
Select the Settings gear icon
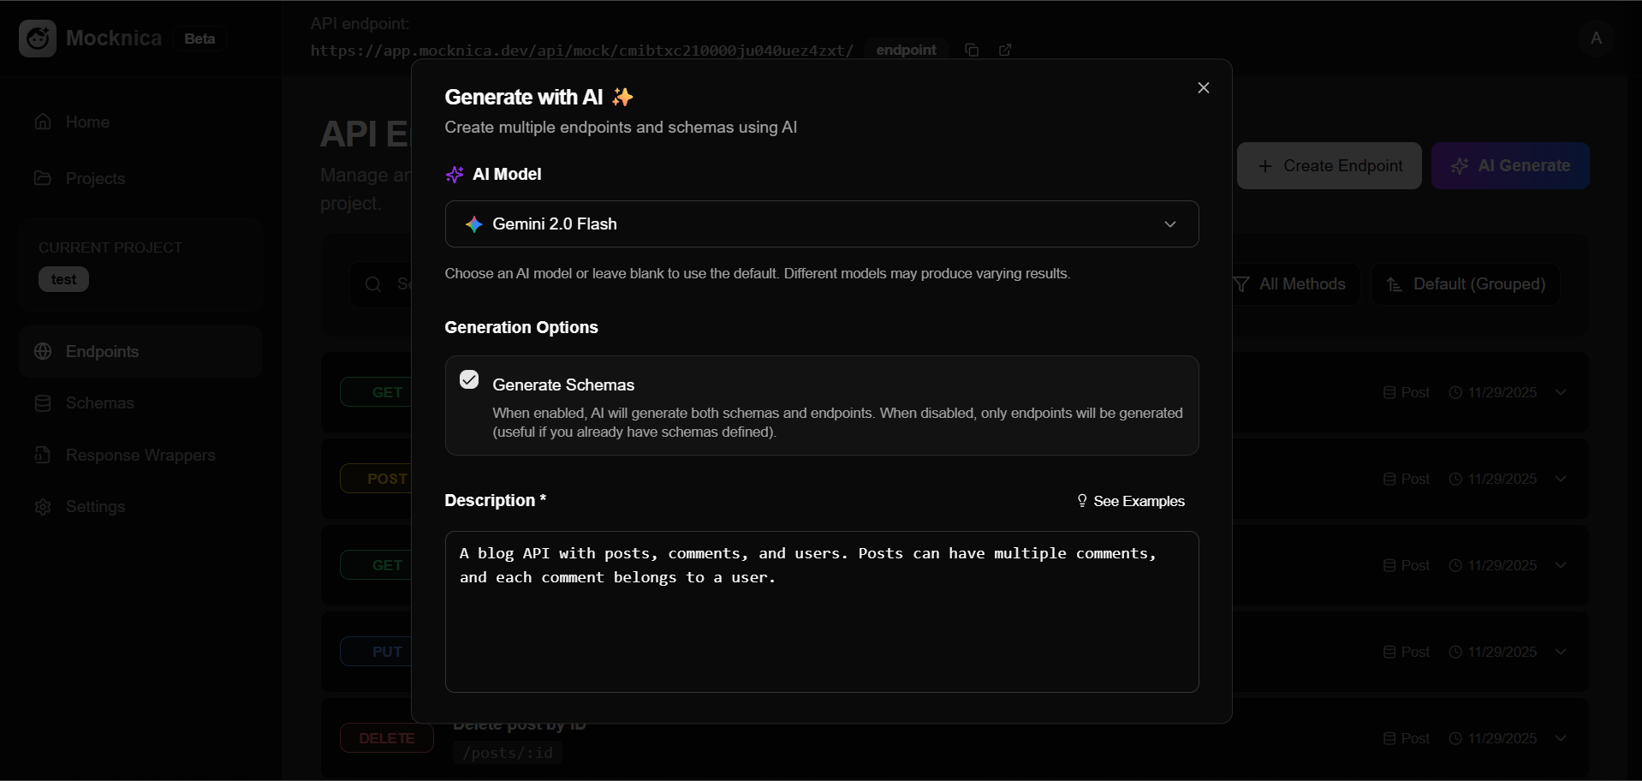coord(42,507)
